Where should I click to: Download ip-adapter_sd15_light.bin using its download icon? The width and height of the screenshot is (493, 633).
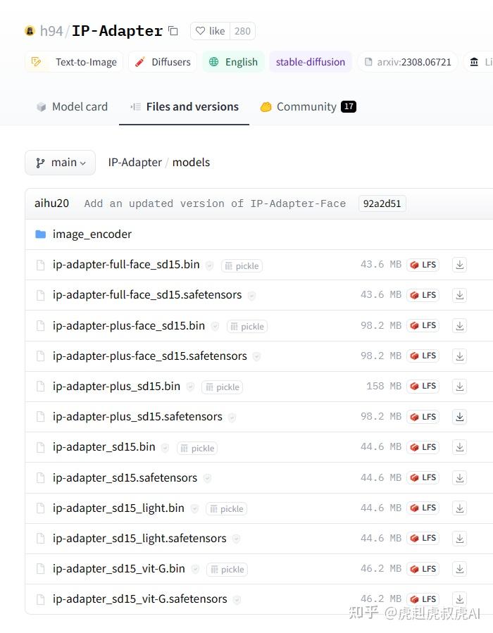[459, 508]
